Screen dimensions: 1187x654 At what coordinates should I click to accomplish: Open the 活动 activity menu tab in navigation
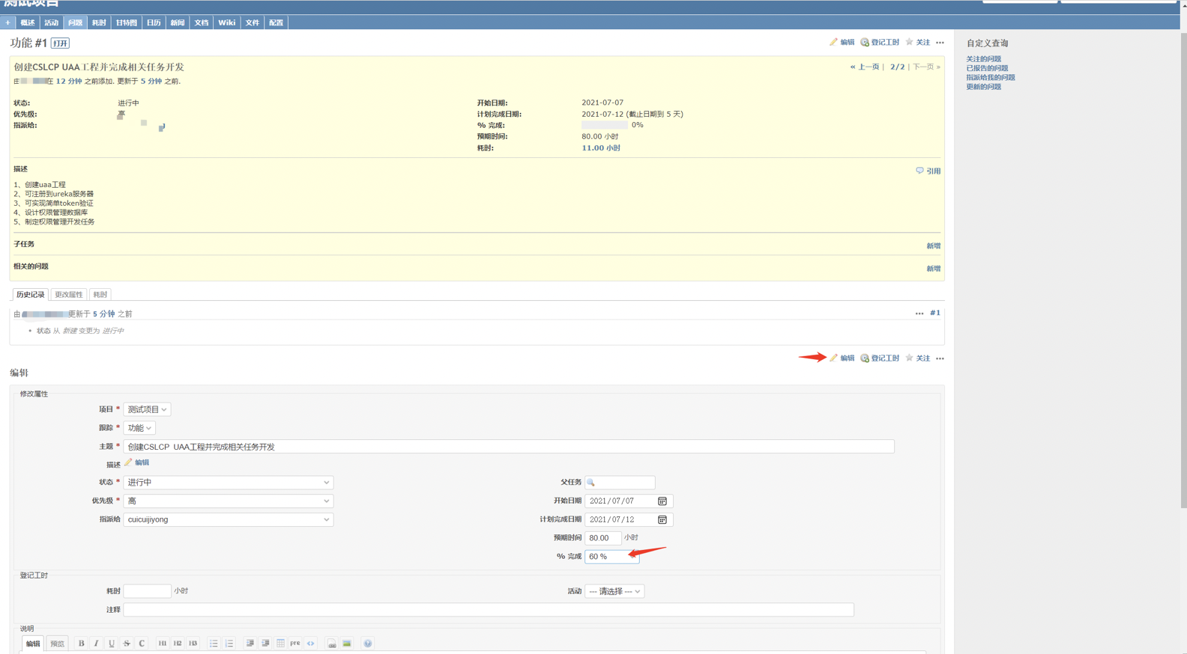[x=51, y=22]
